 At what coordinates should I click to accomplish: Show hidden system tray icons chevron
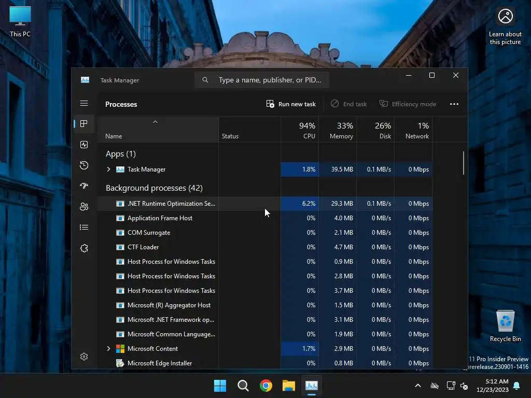pyautogui.click(x=418, y=386)
